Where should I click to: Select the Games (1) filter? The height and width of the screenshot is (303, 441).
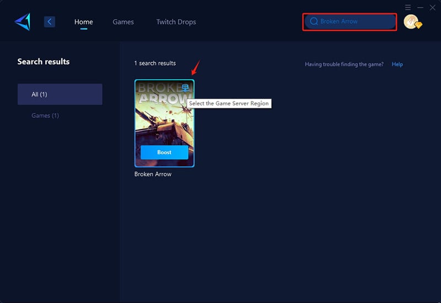45,116
